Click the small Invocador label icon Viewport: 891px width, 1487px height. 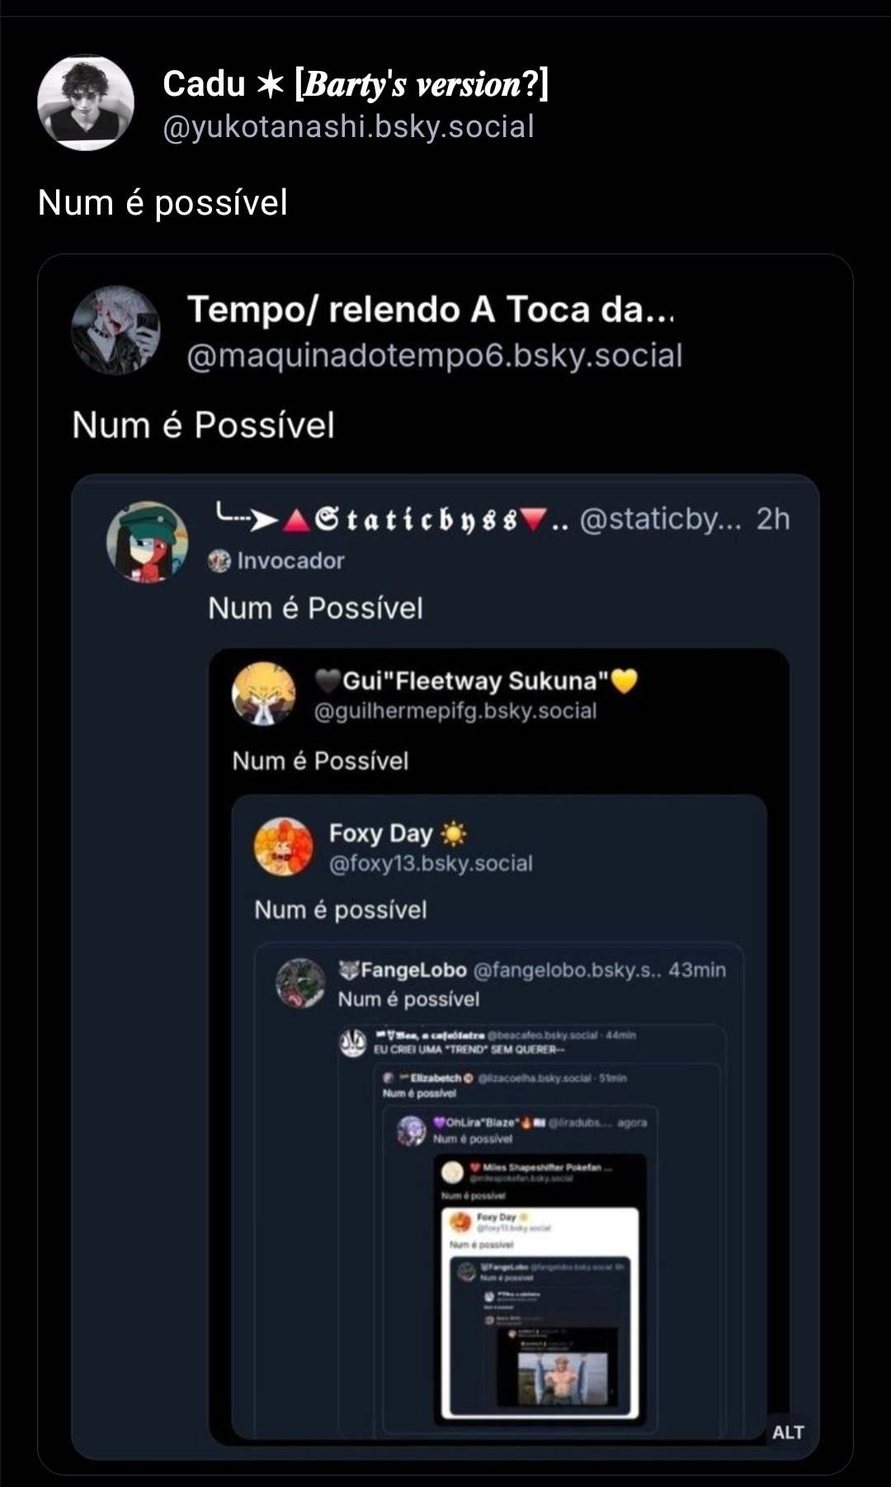click(219, 561)
